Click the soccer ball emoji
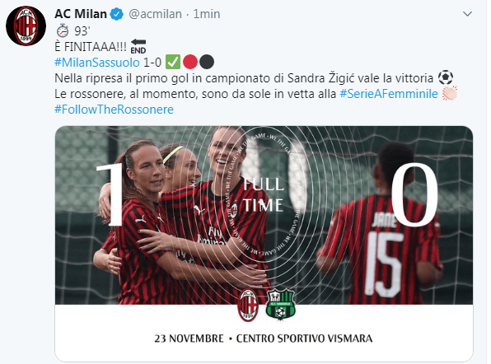The image size is (491, 364). tap(446, 77)
